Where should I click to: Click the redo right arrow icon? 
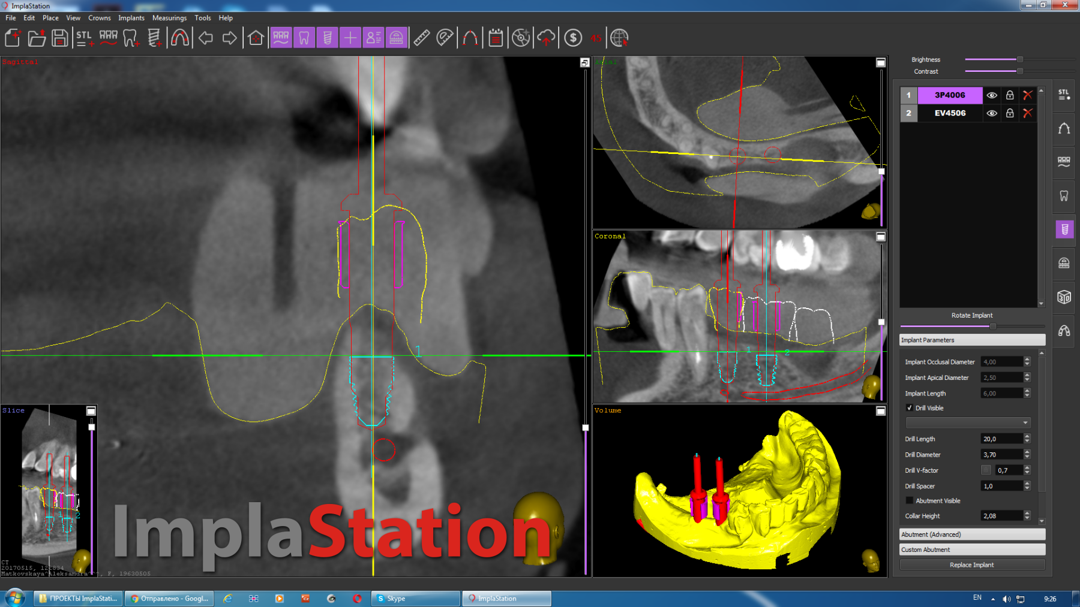pyautogui.click(x=229, y=38)
